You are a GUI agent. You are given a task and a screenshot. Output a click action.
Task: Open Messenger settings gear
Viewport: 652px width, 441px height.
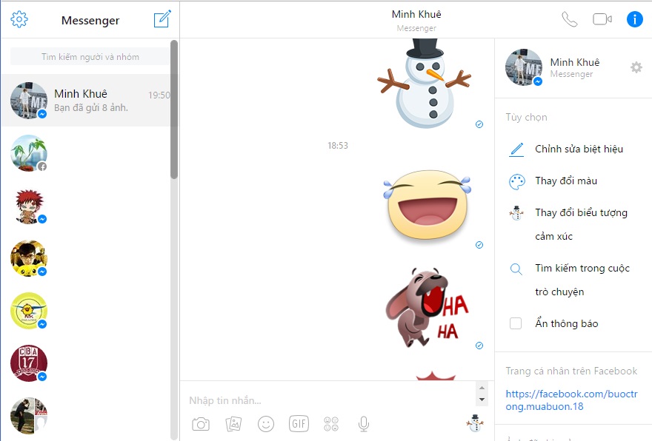coord(19,19)
